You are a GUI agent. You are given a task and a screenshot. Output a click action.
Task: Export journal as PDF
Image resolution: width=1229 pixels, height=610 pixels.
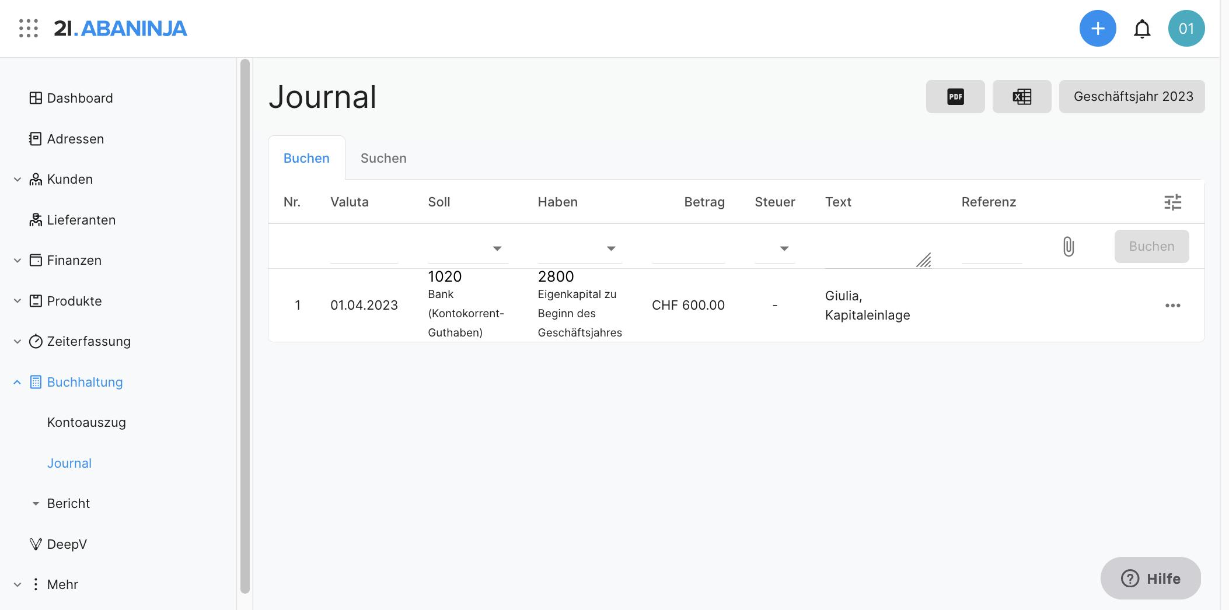pyautogui.click(x=955, y=97)
